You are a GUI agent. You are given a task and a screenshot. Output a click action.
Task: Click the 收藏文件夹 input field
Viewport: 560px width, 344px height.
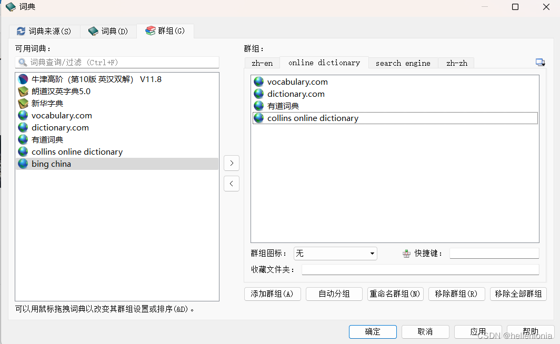421,270
